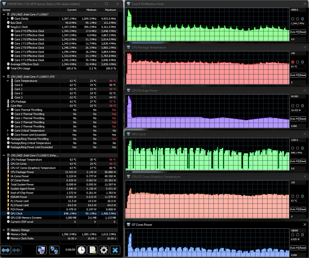Screen dimensions: 309x258
Task: Click the collapse layout arrows icon in bottom toolbar
Action: tap(16, 250)
